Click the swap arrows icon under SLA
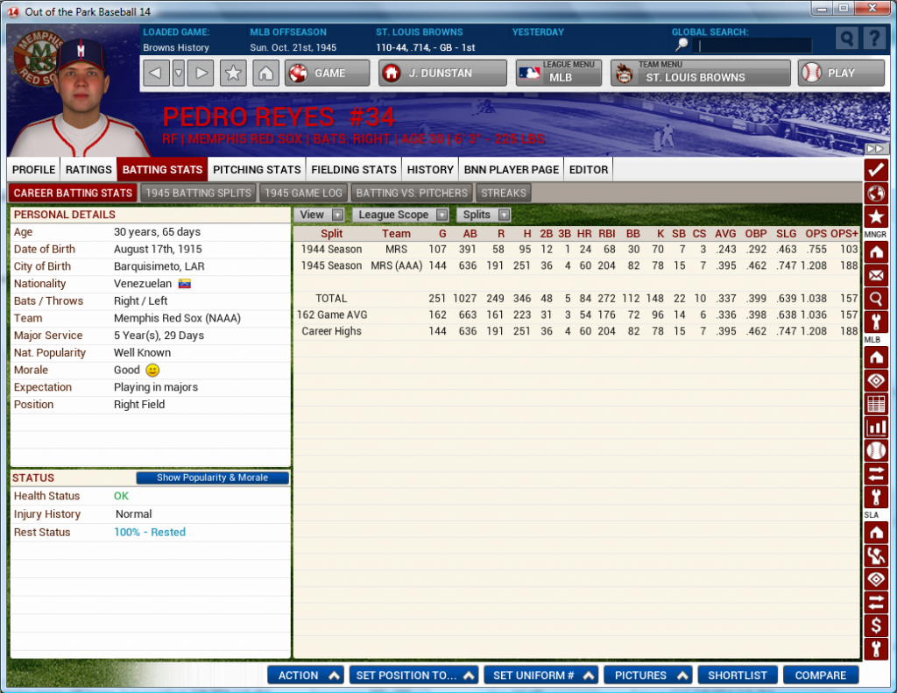This screenshot has height=693, width=897. click(x=875, y=603)
